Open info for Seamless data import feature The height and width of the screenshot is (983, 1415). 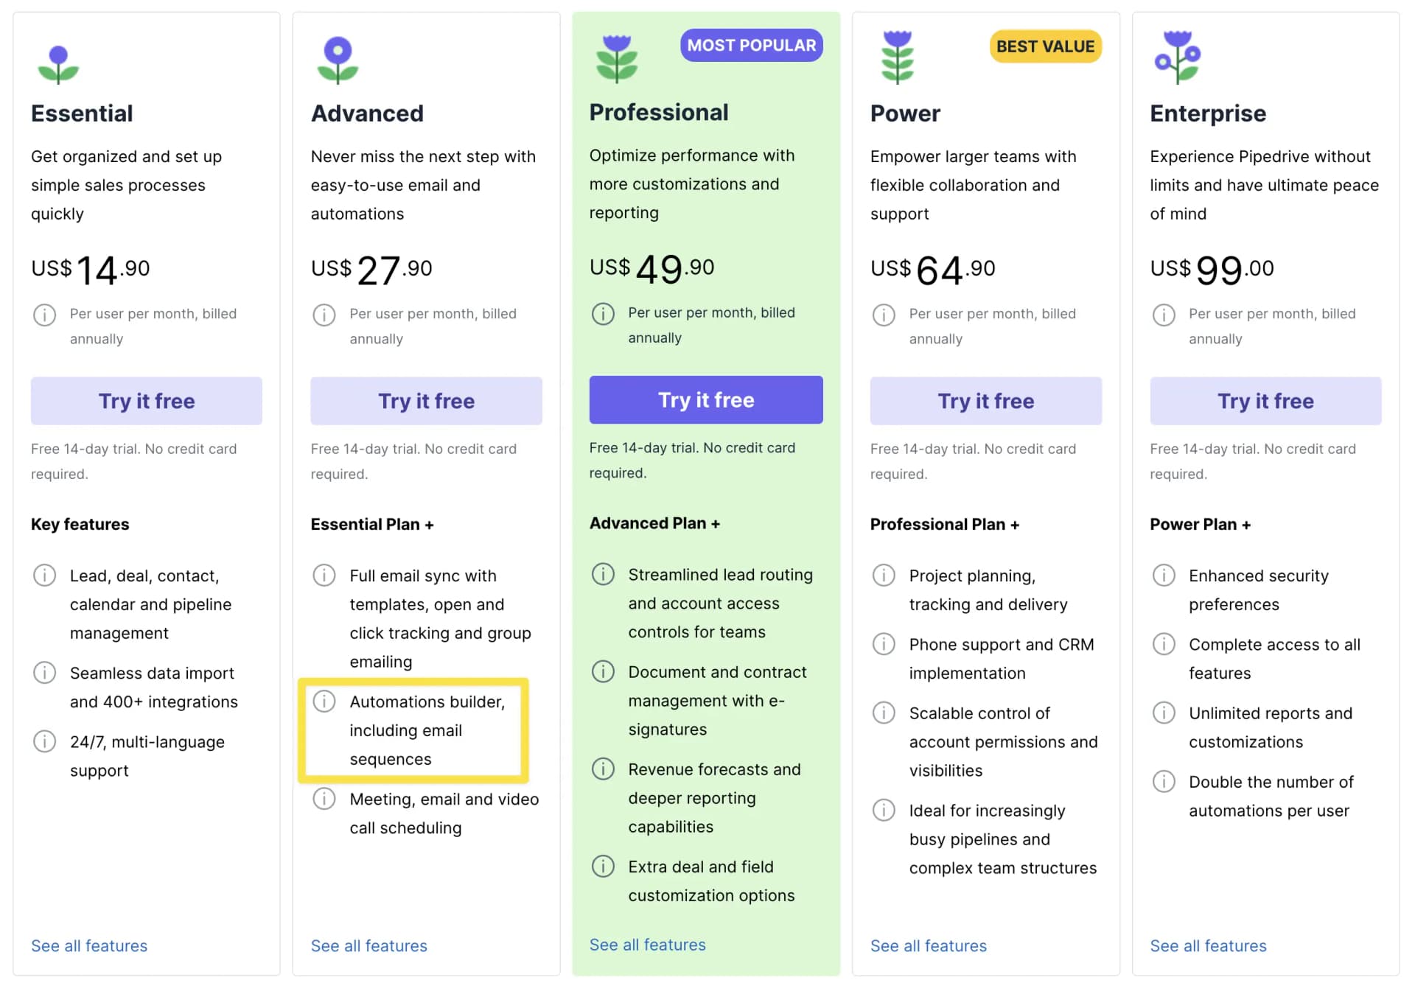[44, 672]
